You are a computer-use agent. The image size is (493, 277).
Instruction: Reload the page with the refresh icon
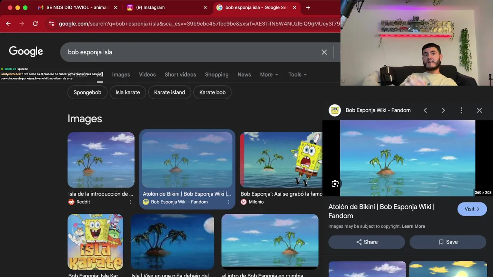point(35,23)
